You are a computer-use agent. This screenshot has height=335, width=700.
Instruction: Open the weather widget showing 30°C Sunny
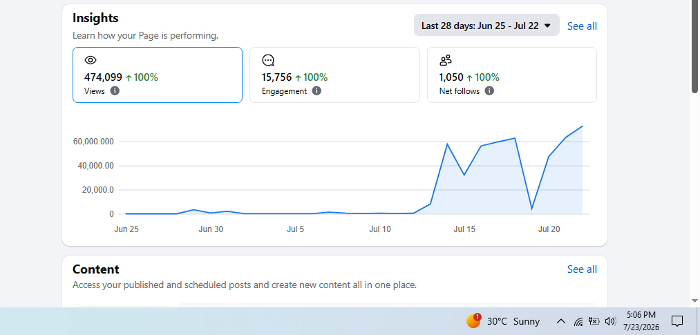(x=503, y=321)
